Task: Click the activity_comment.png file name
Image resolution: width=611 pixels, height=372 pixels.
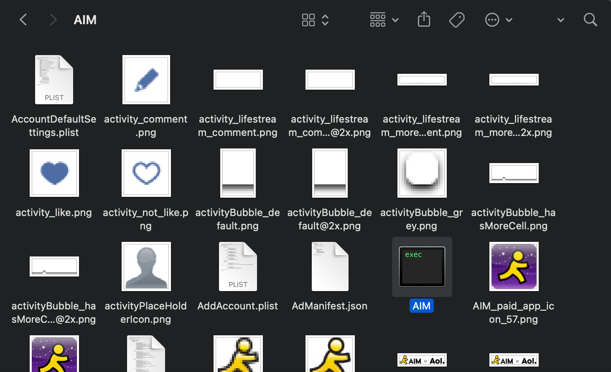Action: (x=146, y=126)
